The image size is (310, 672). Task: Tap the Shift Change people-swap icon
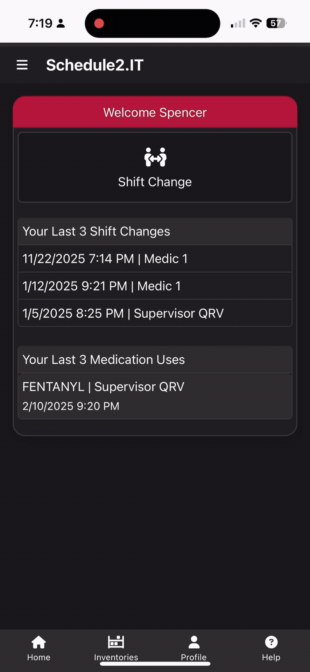coord(155,157)
